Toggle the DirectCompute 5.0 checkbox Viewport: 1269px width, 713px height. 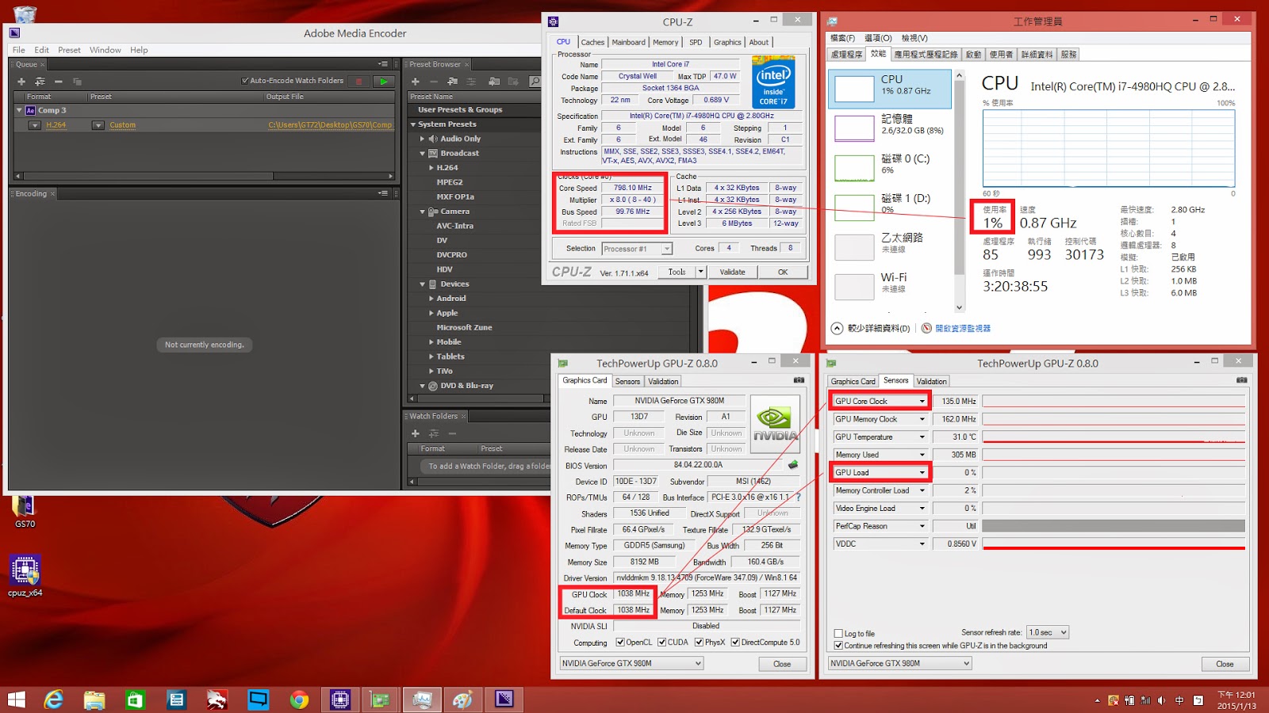coord(735,642)
